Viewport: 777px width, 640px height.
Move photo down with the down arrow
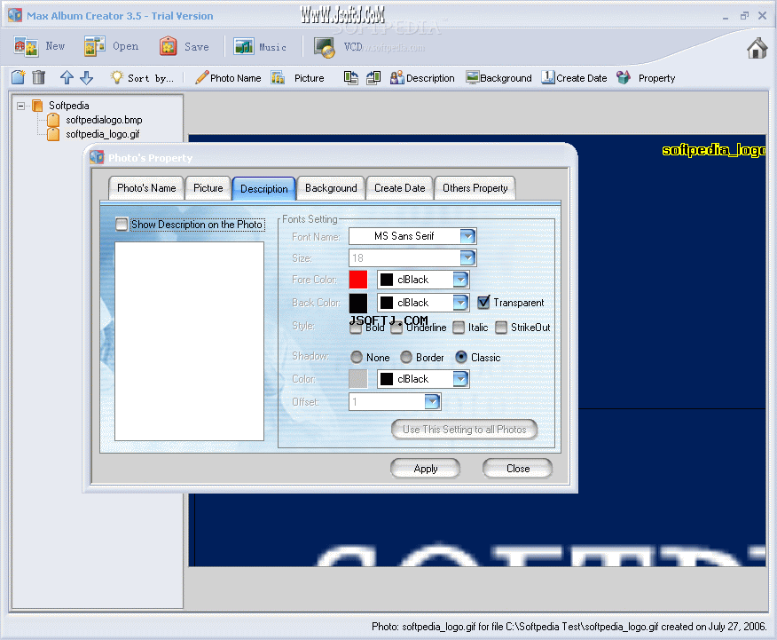click(x=86, y=77)
